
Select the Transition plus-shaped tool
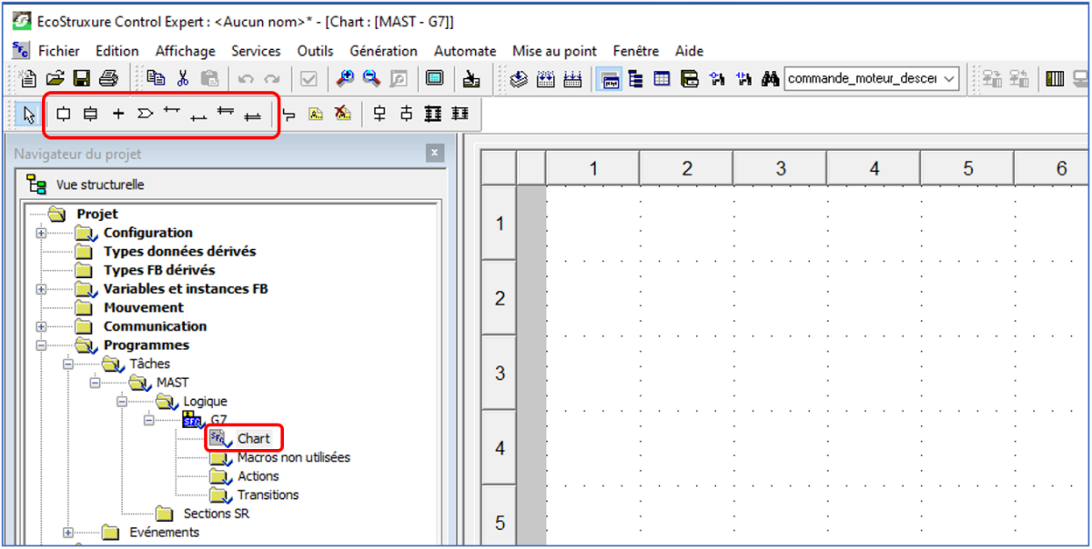[118, 115]
